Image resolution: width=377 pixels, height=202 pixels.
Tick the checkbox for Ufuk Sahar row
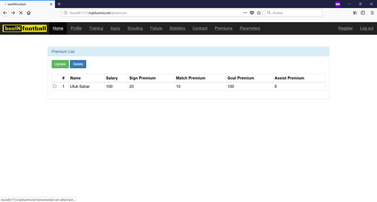pyautogui.click(x=55, y=86)
